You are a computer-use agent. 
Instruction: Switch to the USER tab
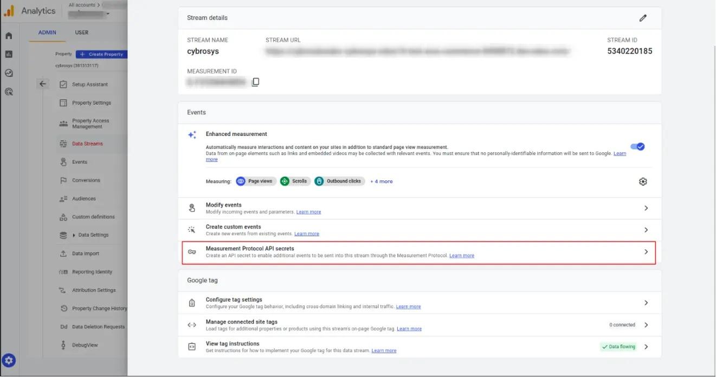[x=81, y=32]
